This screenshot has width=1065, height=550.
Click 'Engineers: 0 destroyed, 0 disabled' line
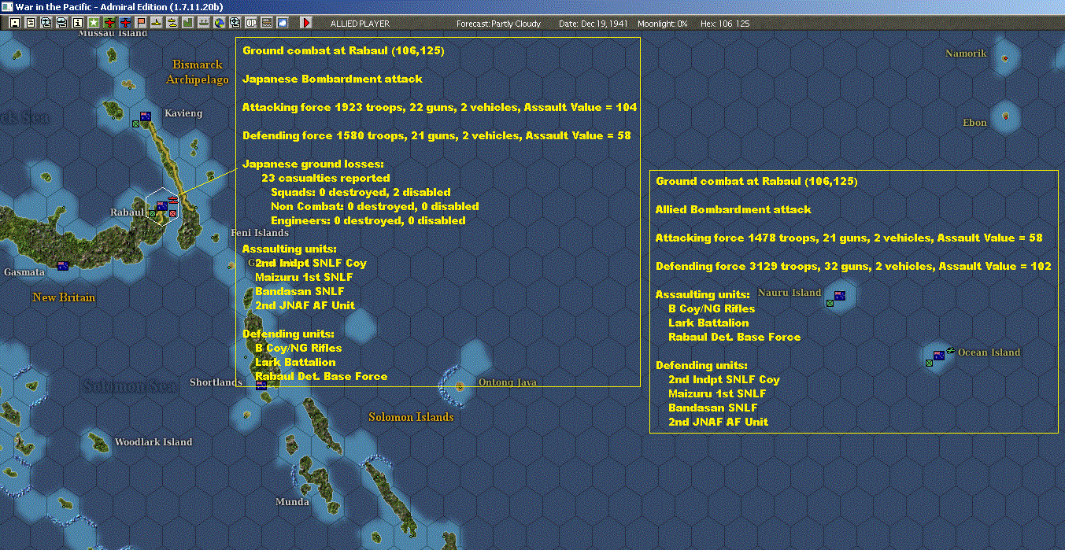click(368, 220)
